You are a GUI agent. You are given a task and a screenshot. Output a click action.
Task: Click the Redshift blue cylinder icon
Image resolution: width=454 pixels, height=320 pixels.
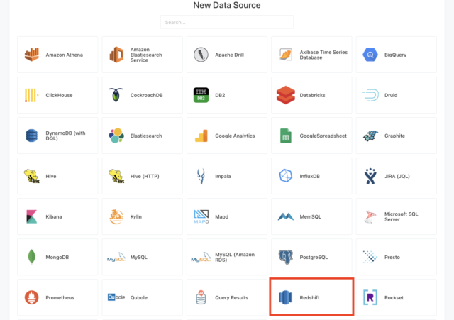pos(286,297)
